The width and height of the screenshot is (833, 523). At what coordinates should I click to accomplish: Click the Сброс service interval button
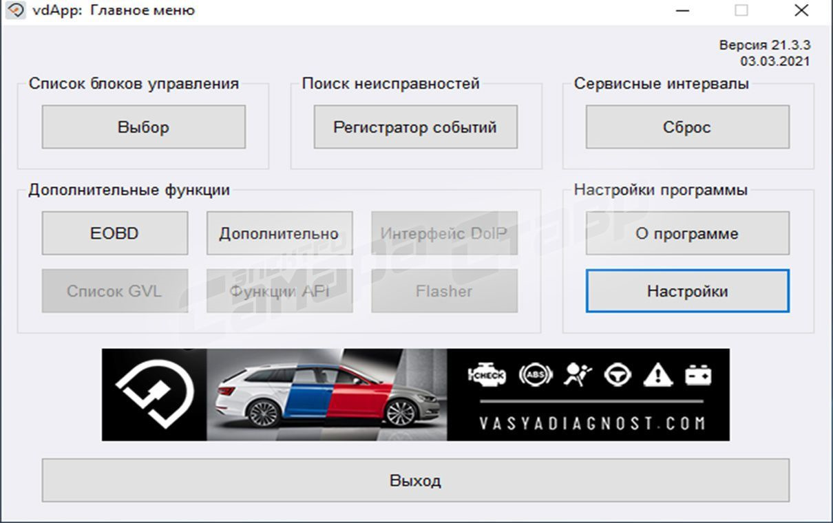click(687, 127)
